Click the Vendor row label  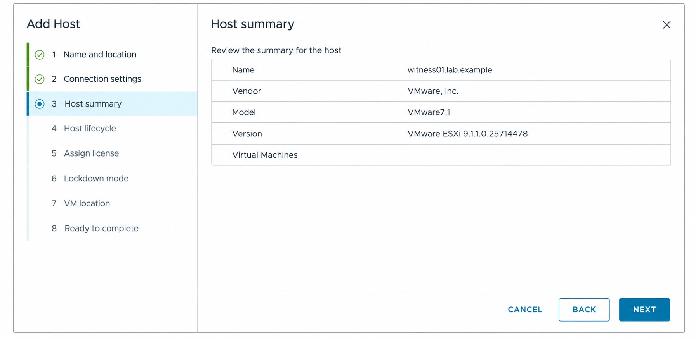pyautogui.click(x=247, y=91)
